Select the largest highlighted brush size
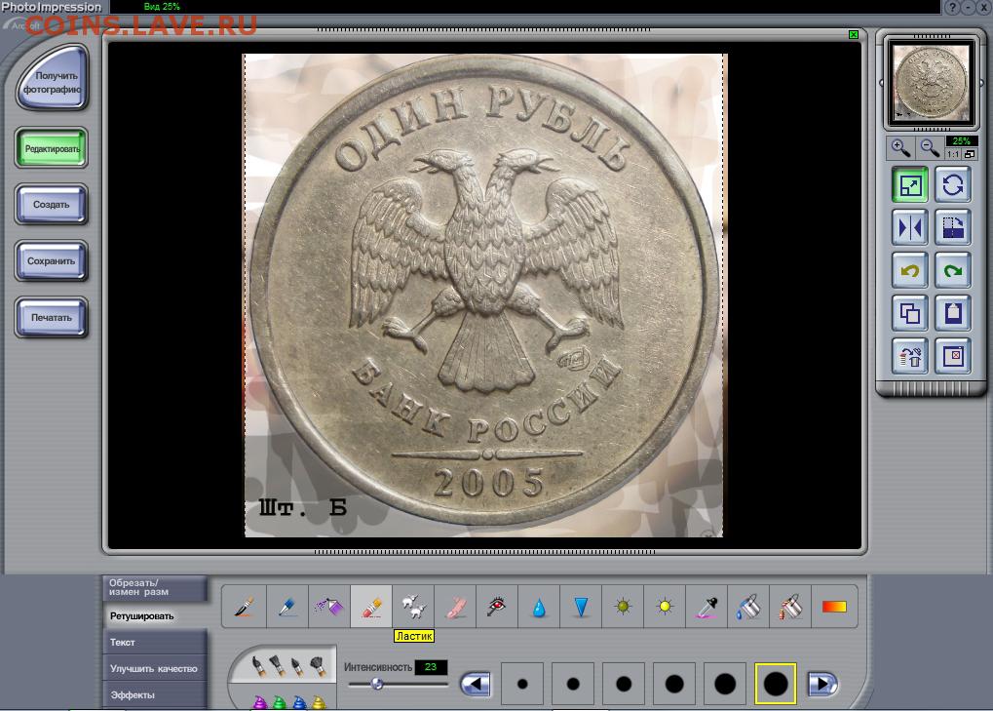The height and width of the screenshot is (711, 993). coord(775,684)
